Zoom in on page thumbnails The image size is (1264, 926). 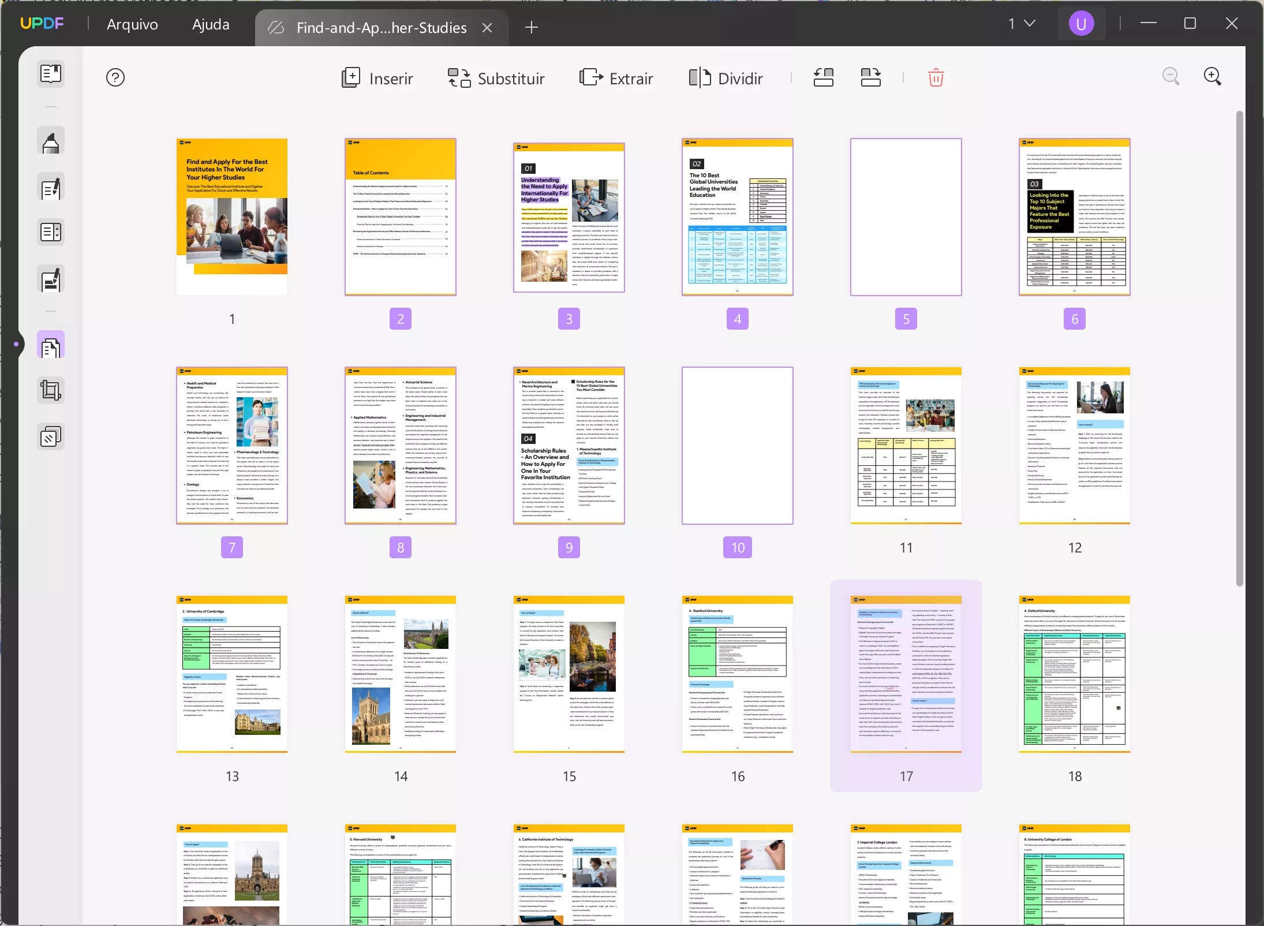click(1213, 77)
